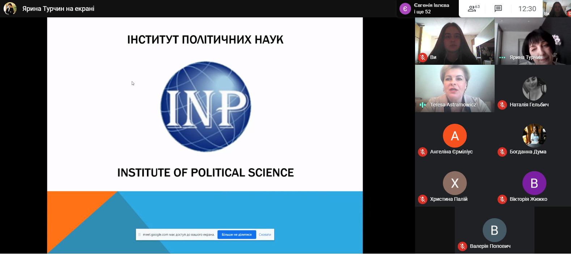This screenshot has width=571, height=258.
Task: Click the muted mic icon beside Наталія Гельбич
Action: tap(502, 105)
